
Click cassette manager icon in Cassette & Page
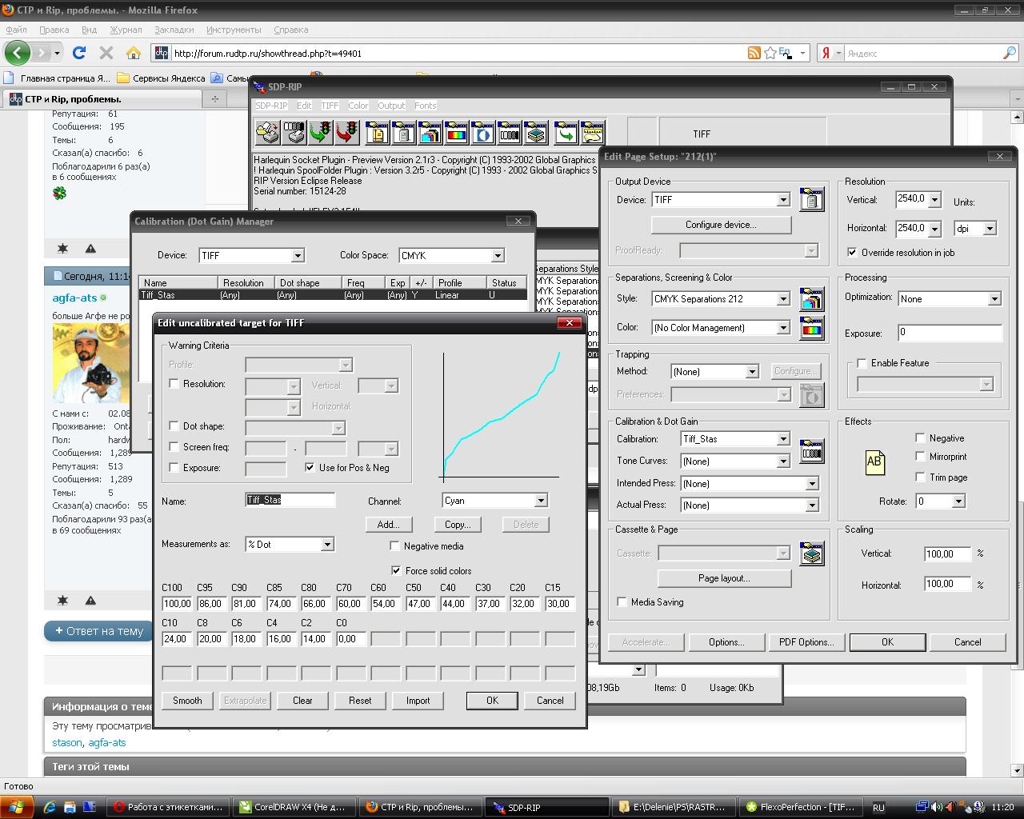coord(811,553)
